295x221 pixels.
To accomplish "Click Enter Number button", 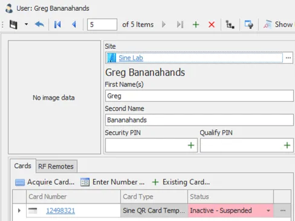I will point(112,182).
